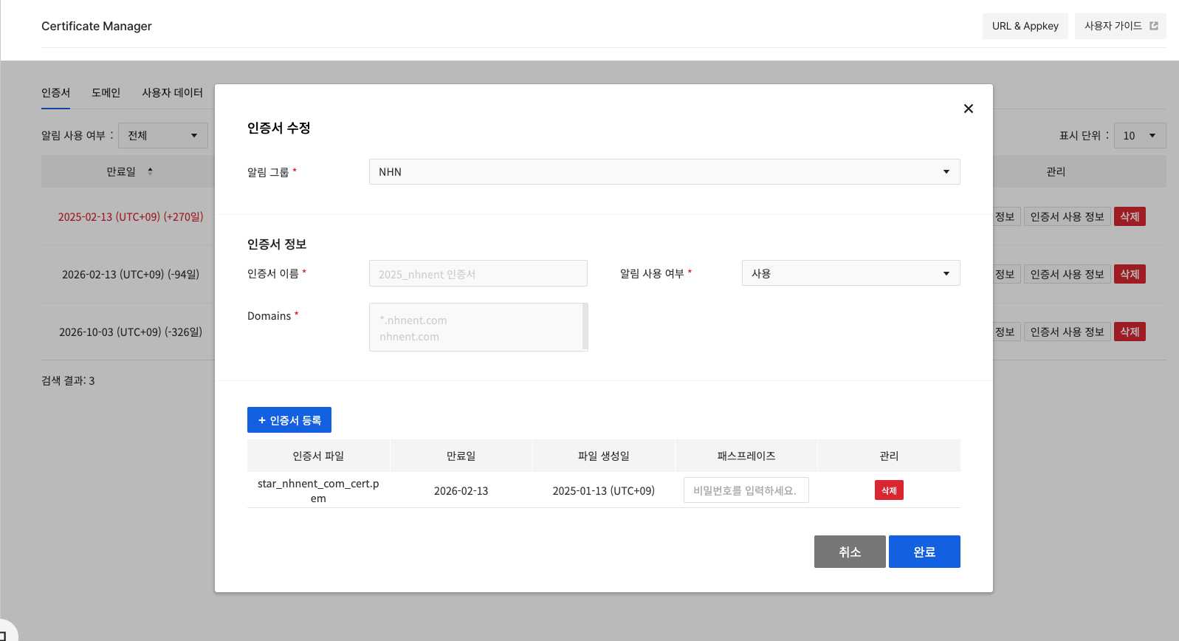Click the Domains text area
This screenshot has width=1179, height=641.
coord(476,327)
